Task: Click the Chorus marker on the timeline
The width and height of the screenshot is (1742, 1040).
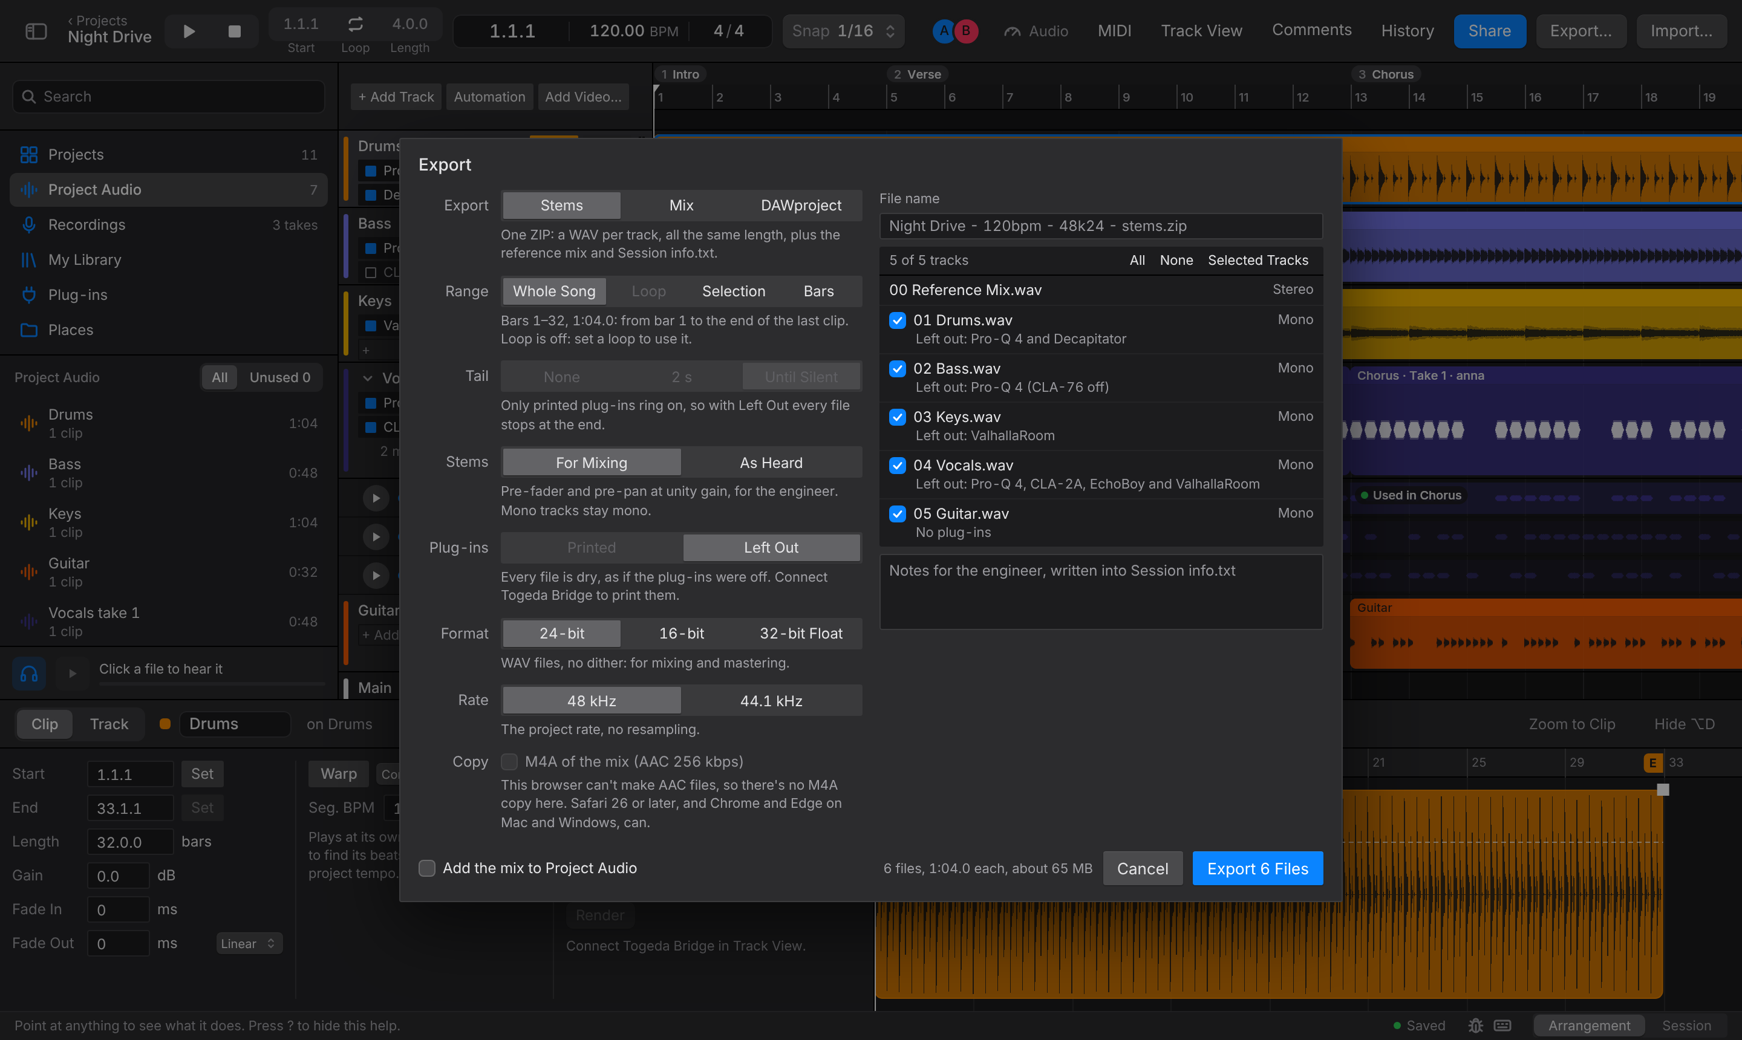Action: (1386, 74)
